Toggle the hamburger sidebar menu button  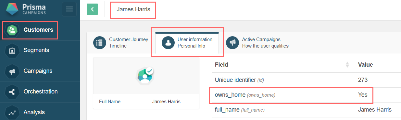(69, 9)
